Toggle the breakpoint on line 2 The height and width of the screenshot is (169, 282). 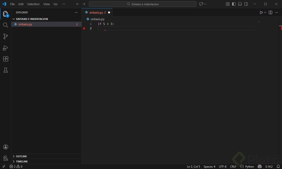pos(84,28)
